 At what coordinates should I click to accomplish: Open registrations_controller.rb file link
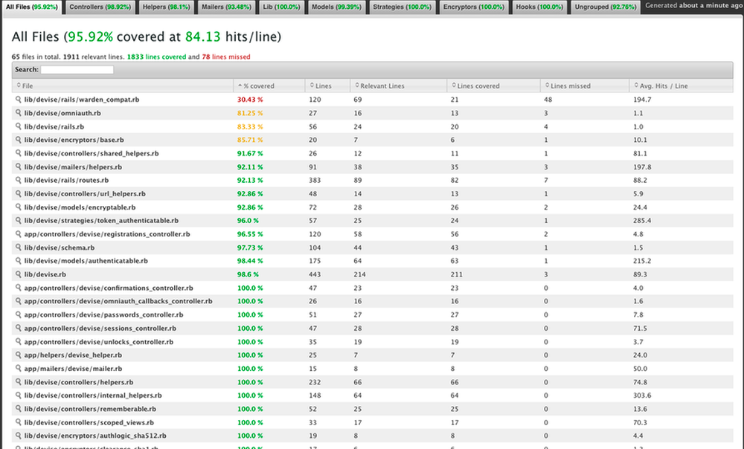click(107, 233)
